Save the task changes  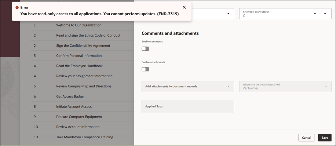tap(325, 138)
